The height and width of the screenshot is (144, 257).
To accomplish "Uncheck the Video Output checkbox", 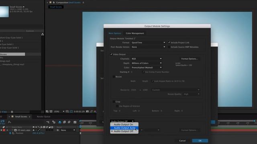I will click(111, 54).
